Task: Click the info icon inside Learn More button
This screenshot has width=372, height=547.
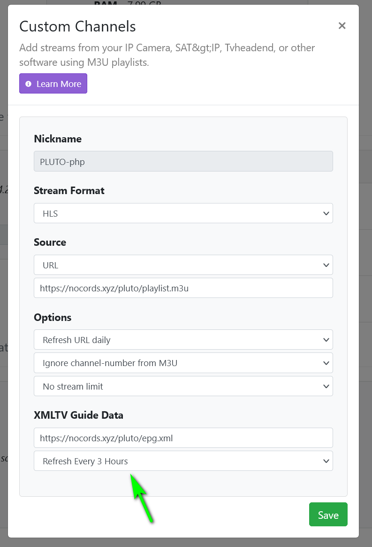Action: [x=29, y=83]
